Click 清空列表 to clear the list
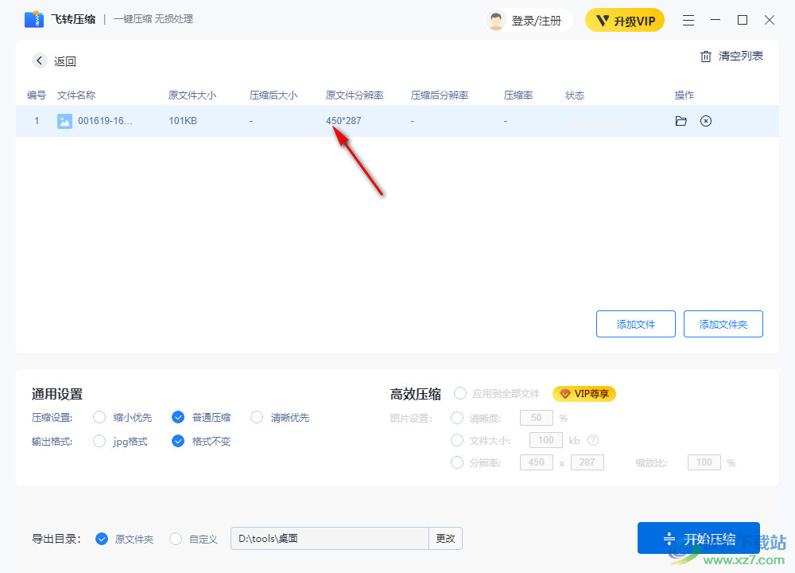 pyautogui.click(x=740, y=57)
